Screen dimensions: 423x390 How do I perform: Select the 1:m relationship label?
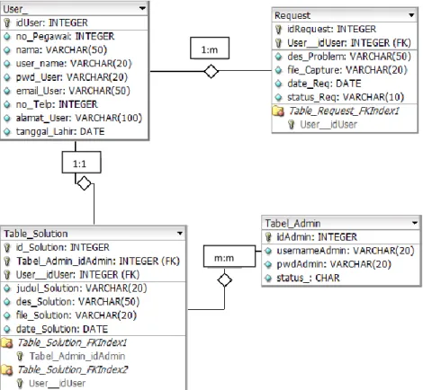click(x=210, y=48)
